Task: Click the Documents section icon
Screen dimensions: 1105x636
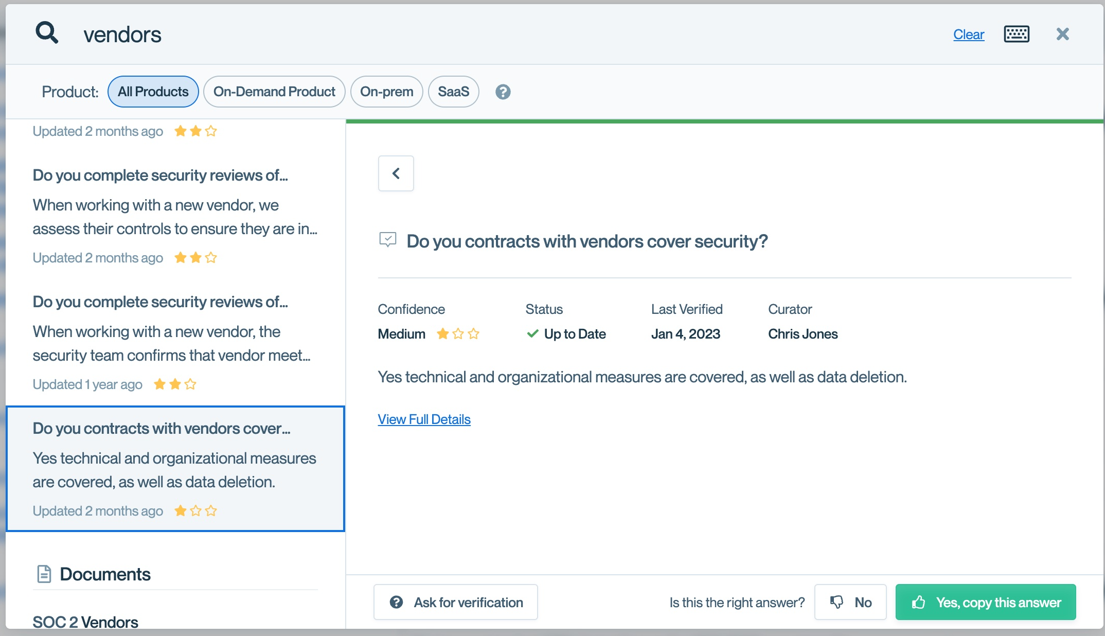Action: tap(44, 574)
